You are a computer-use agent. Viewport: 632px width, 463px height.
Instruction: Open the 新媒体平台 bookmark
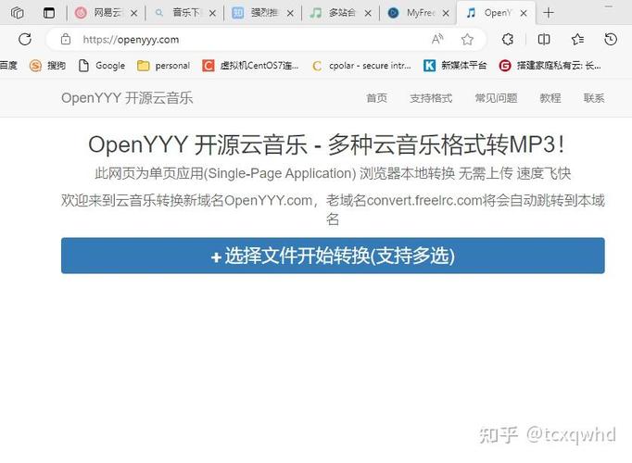tap(455, 65)
